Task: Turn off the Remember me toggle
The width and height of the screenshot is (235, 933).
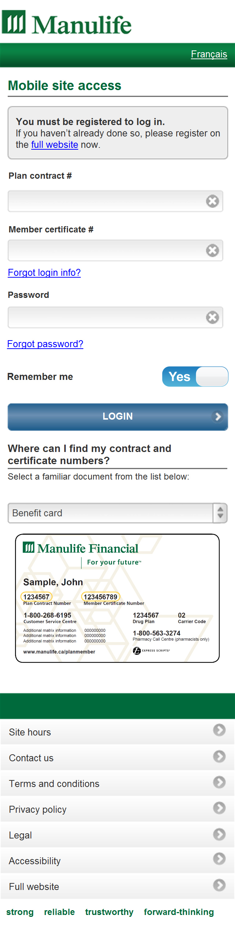Action: [195, 377]
